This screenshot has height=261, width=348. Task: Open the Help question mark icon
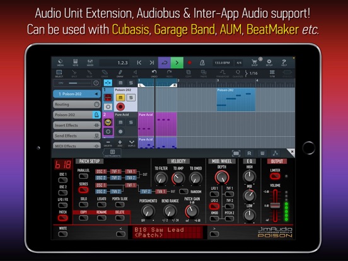point(284,62)
